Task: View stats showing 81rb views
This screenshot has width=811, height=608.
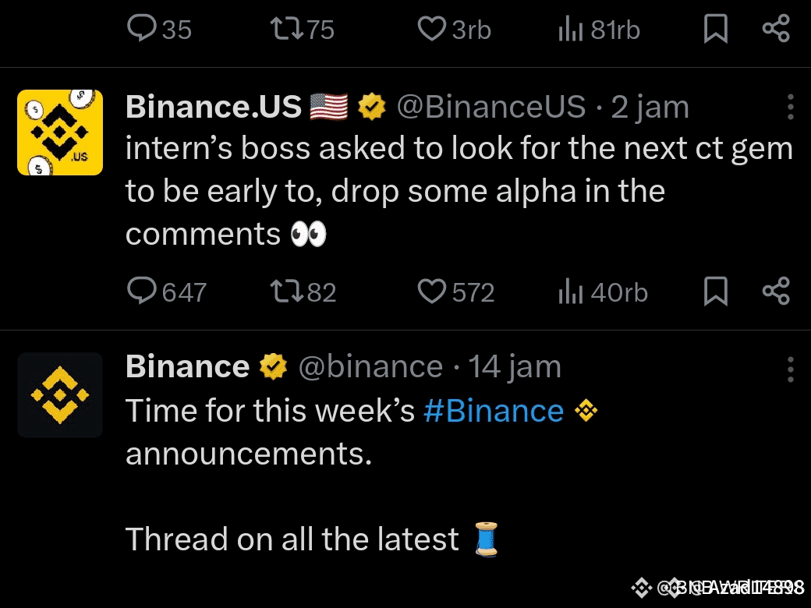Action: coord(599,28)
